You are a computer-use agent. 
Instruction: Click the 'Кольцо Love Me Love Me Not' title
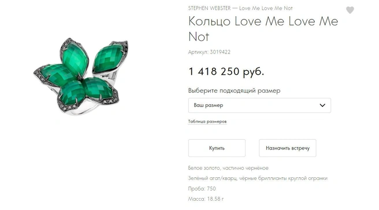coord(263,29)
